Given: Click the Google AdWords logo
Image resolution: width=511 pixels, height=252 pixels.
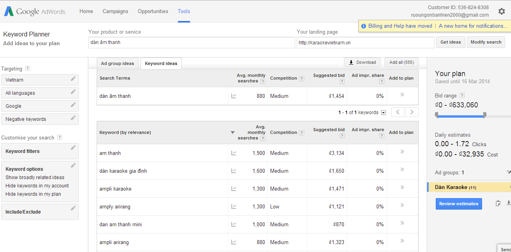Looking at the screenshot, I should click(x=35, y=11).
